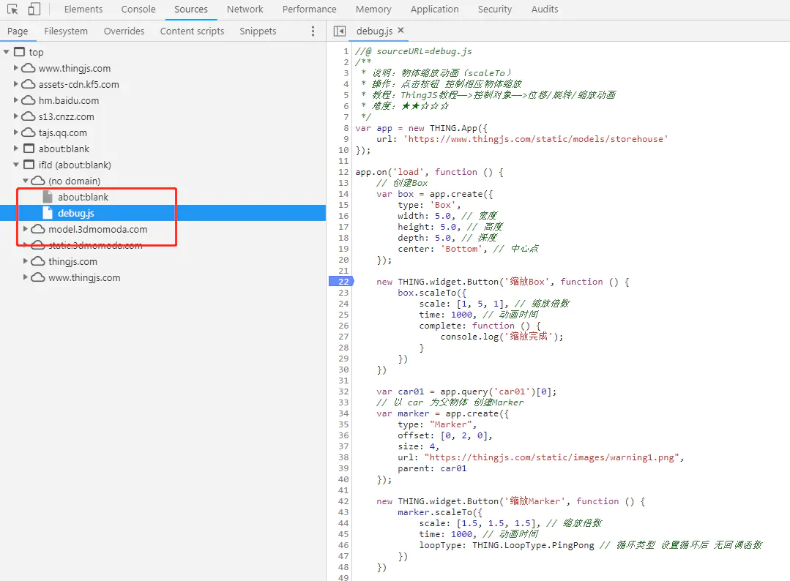Open the Security tab
790x581 pixels.
495,9
